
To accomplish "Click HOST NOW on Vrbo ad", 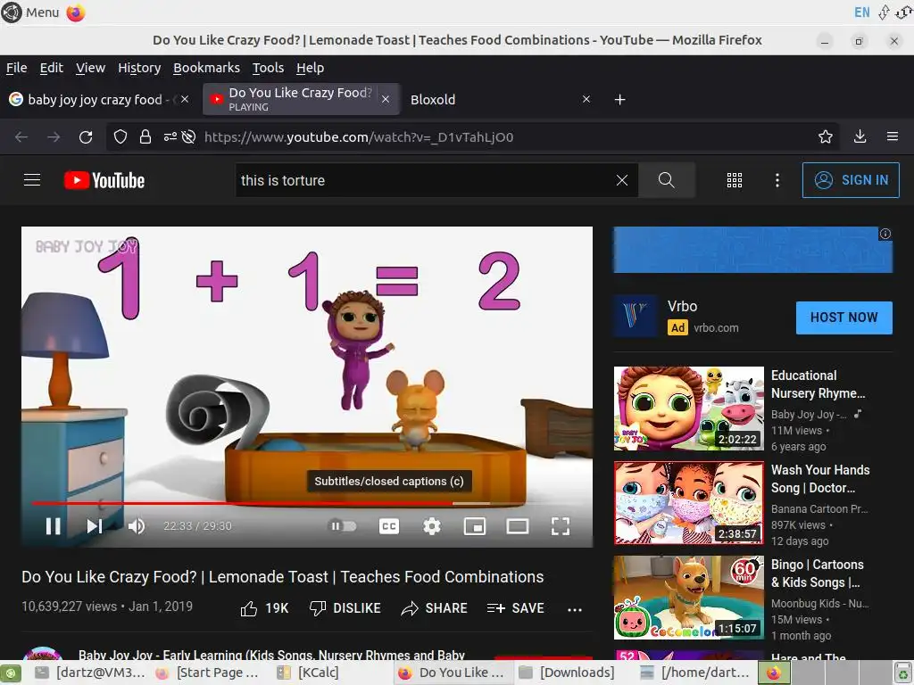I will pyautogui.click(x=843, y=318).
